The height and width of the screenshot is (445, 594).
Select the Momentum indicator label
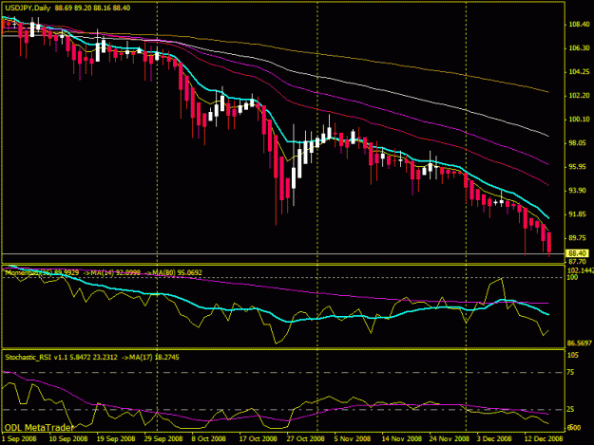click(x=42, y=272)
